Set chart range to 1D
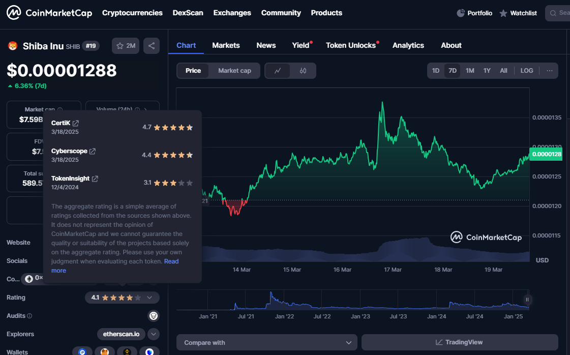The image size is (570, 355). [x=436, y=71]
